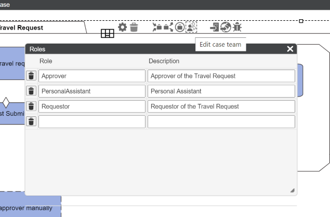This screenshot has width=330, height=217.
Task: Open the debugger bug icon
Action: click(237, 27)
